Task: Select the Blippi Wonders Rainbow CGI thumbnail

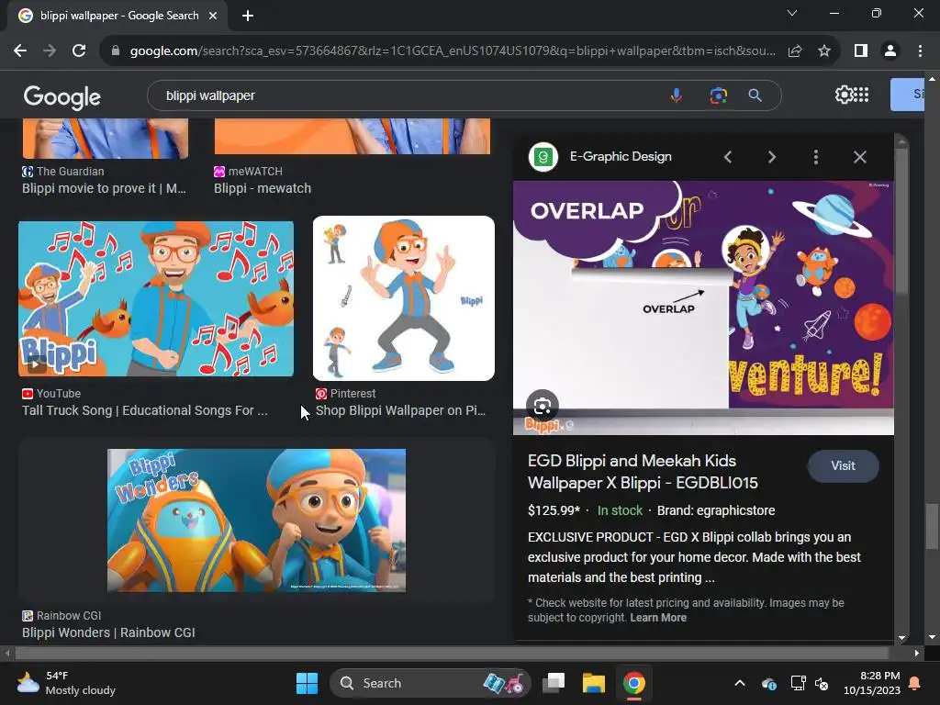Action: tap(256, 520)
